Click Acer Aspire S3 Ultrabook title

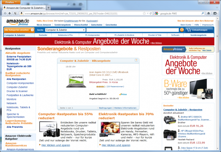pyautogui.click(x=109, y=74)
